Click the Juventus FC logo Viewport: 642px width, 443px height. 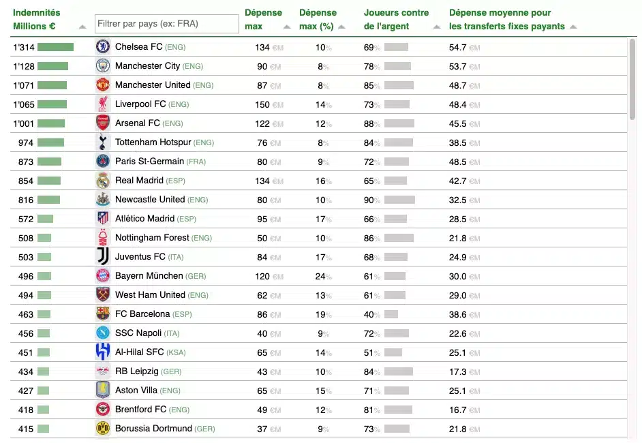[x=103, y=257]
